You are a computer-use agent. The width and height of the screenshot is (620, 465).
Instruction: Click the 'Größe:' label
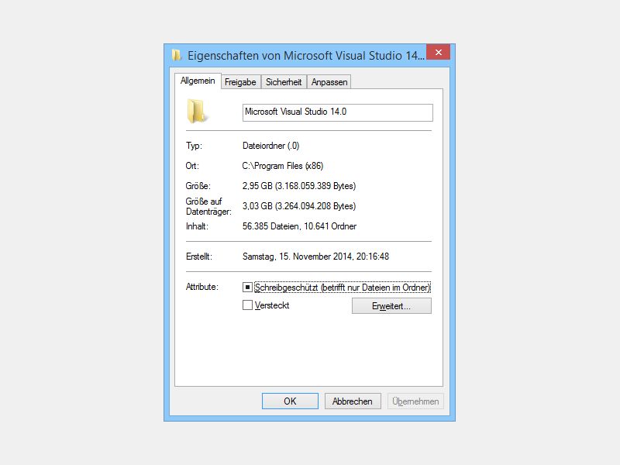click(x=198, y=186)
